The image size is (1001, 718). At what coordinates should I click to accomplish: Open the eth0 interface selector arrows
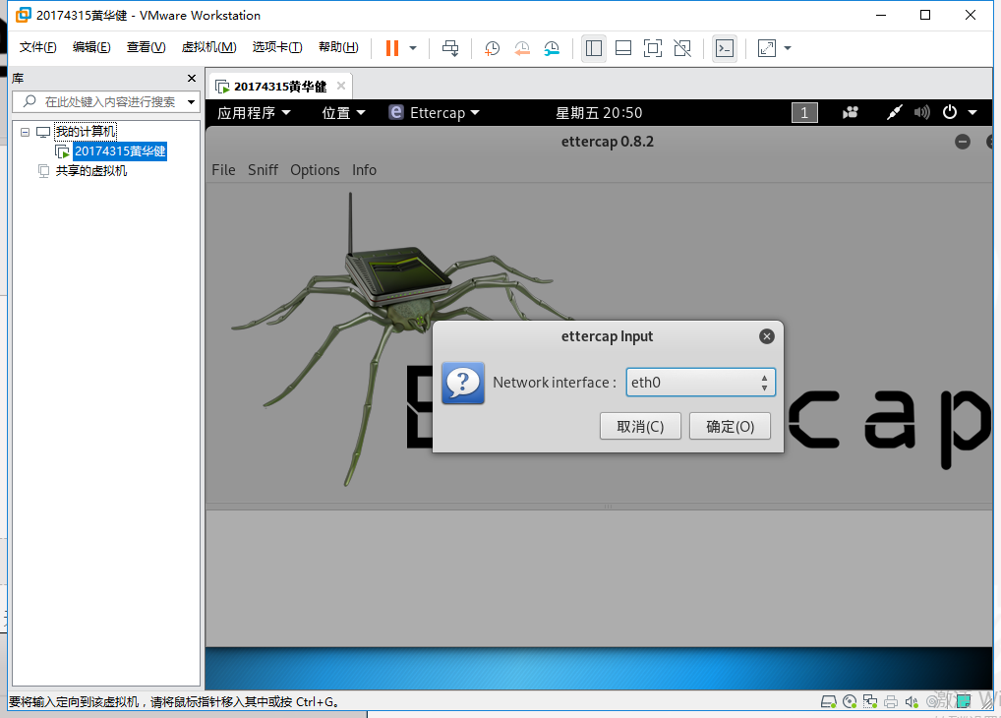click(x=764, y=383)
